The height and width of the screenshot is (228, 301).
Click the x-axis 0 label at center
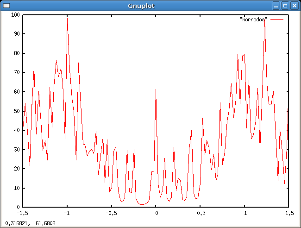pos(156,213)
